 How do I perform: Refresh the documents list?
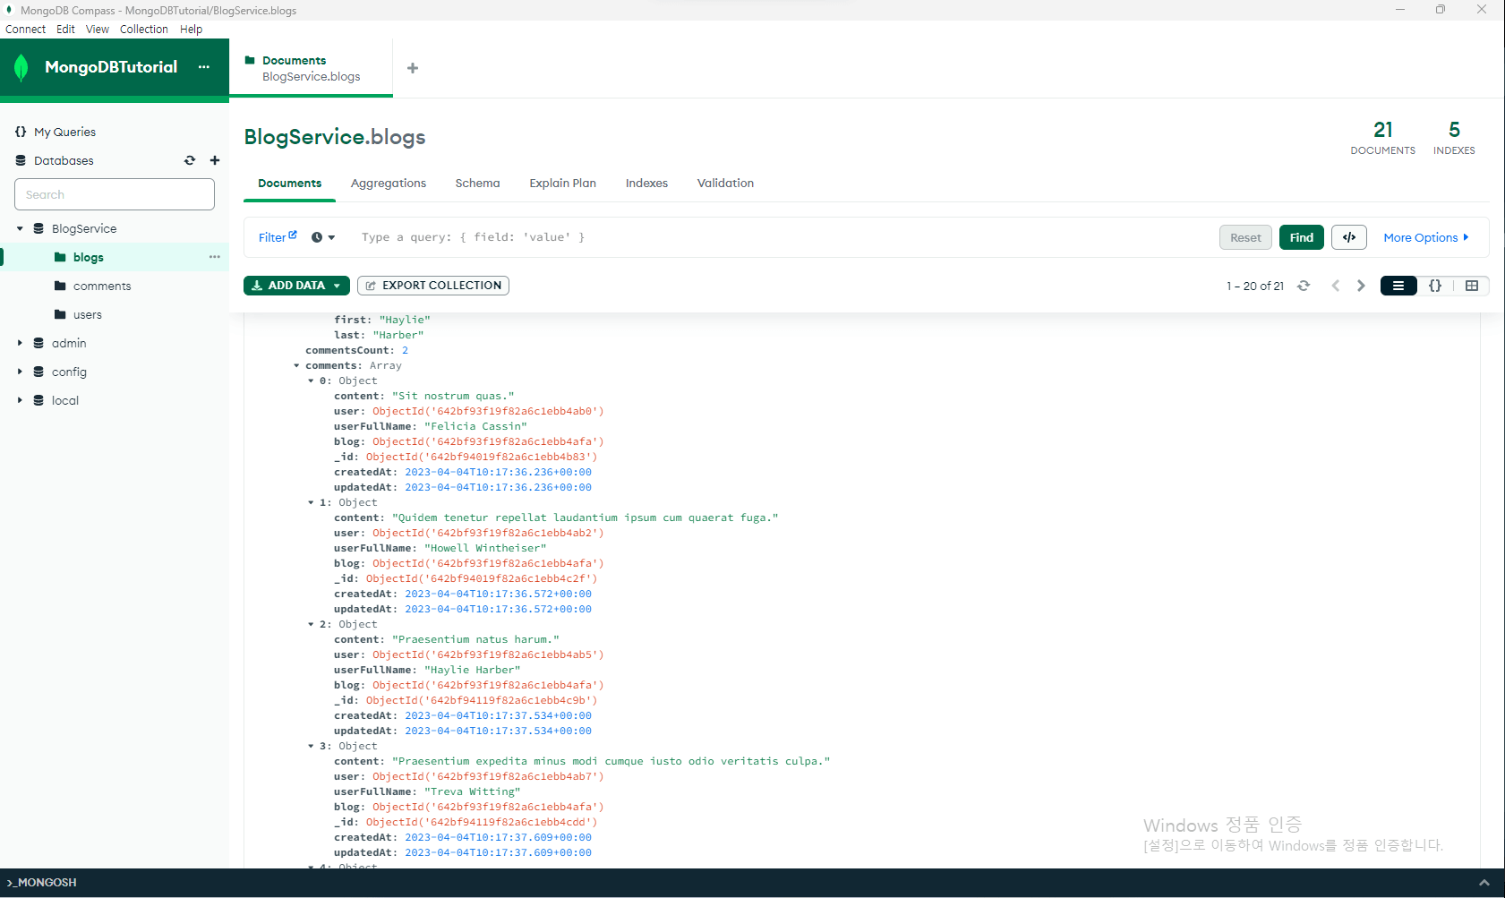1304,286
